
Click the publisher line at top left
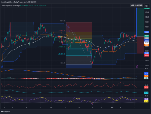(19, 2)
